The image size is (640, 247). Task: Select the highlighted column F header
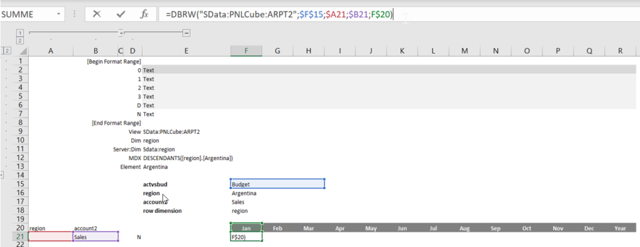coord(246,51)
